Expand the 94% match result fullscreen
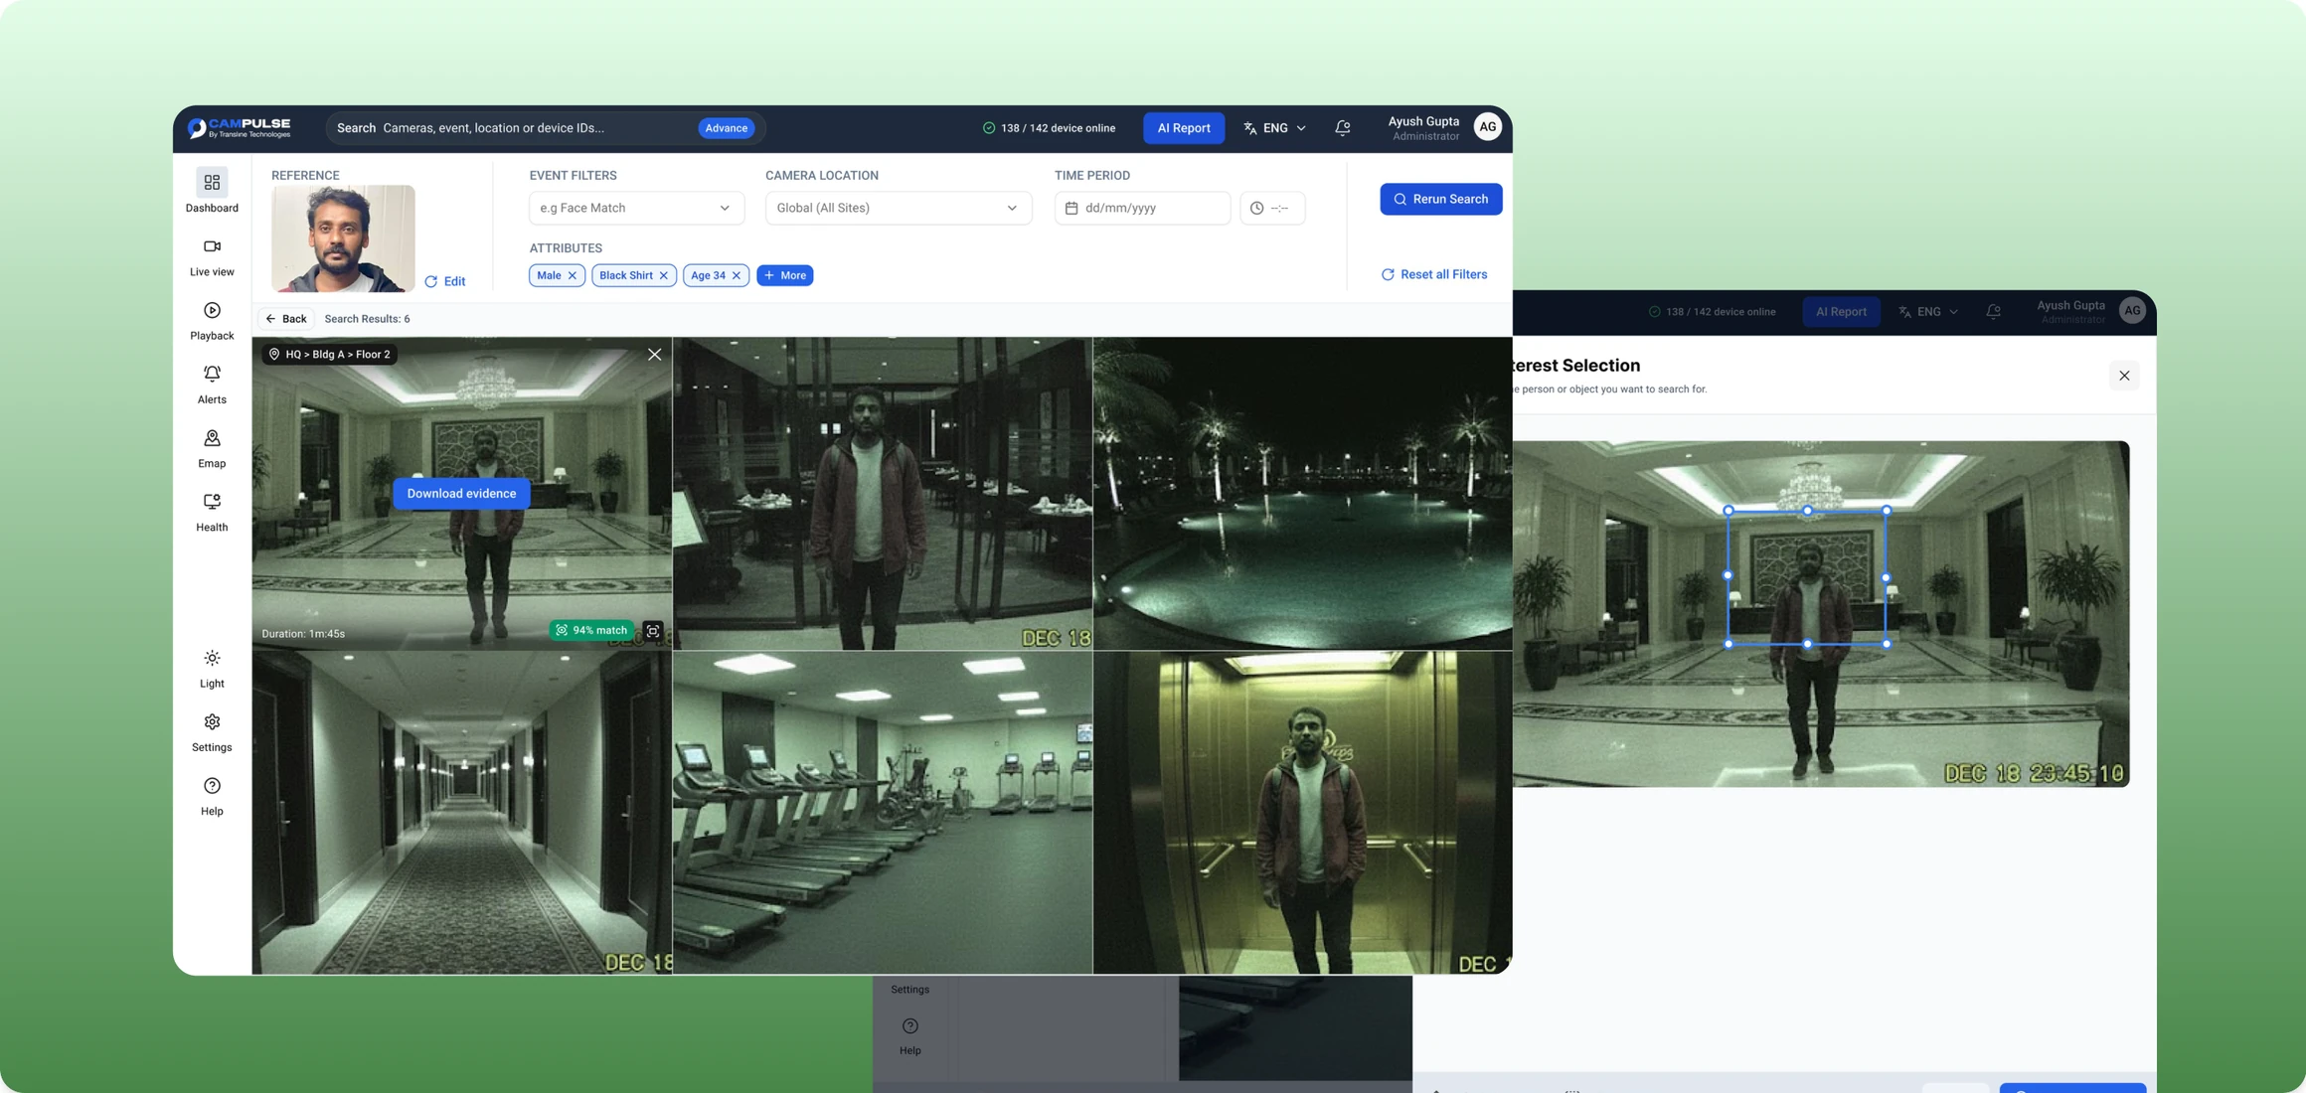 tap(653, 631)
